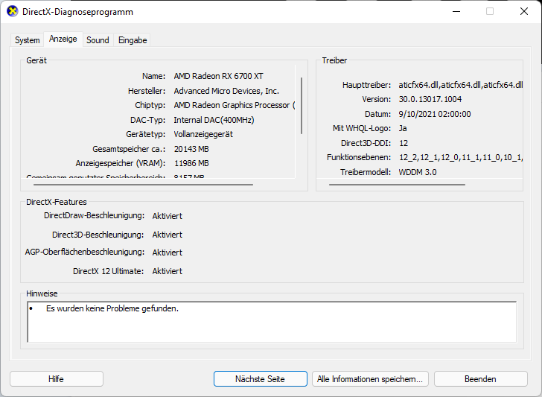Click the Hinweise notes text box
542x397 pixels.
click(272, 322)
